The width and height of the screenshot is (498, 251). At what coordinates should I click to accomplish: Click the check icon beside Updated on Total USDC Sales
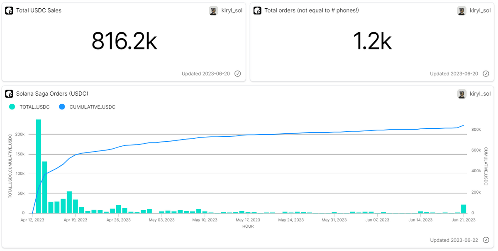237,74
